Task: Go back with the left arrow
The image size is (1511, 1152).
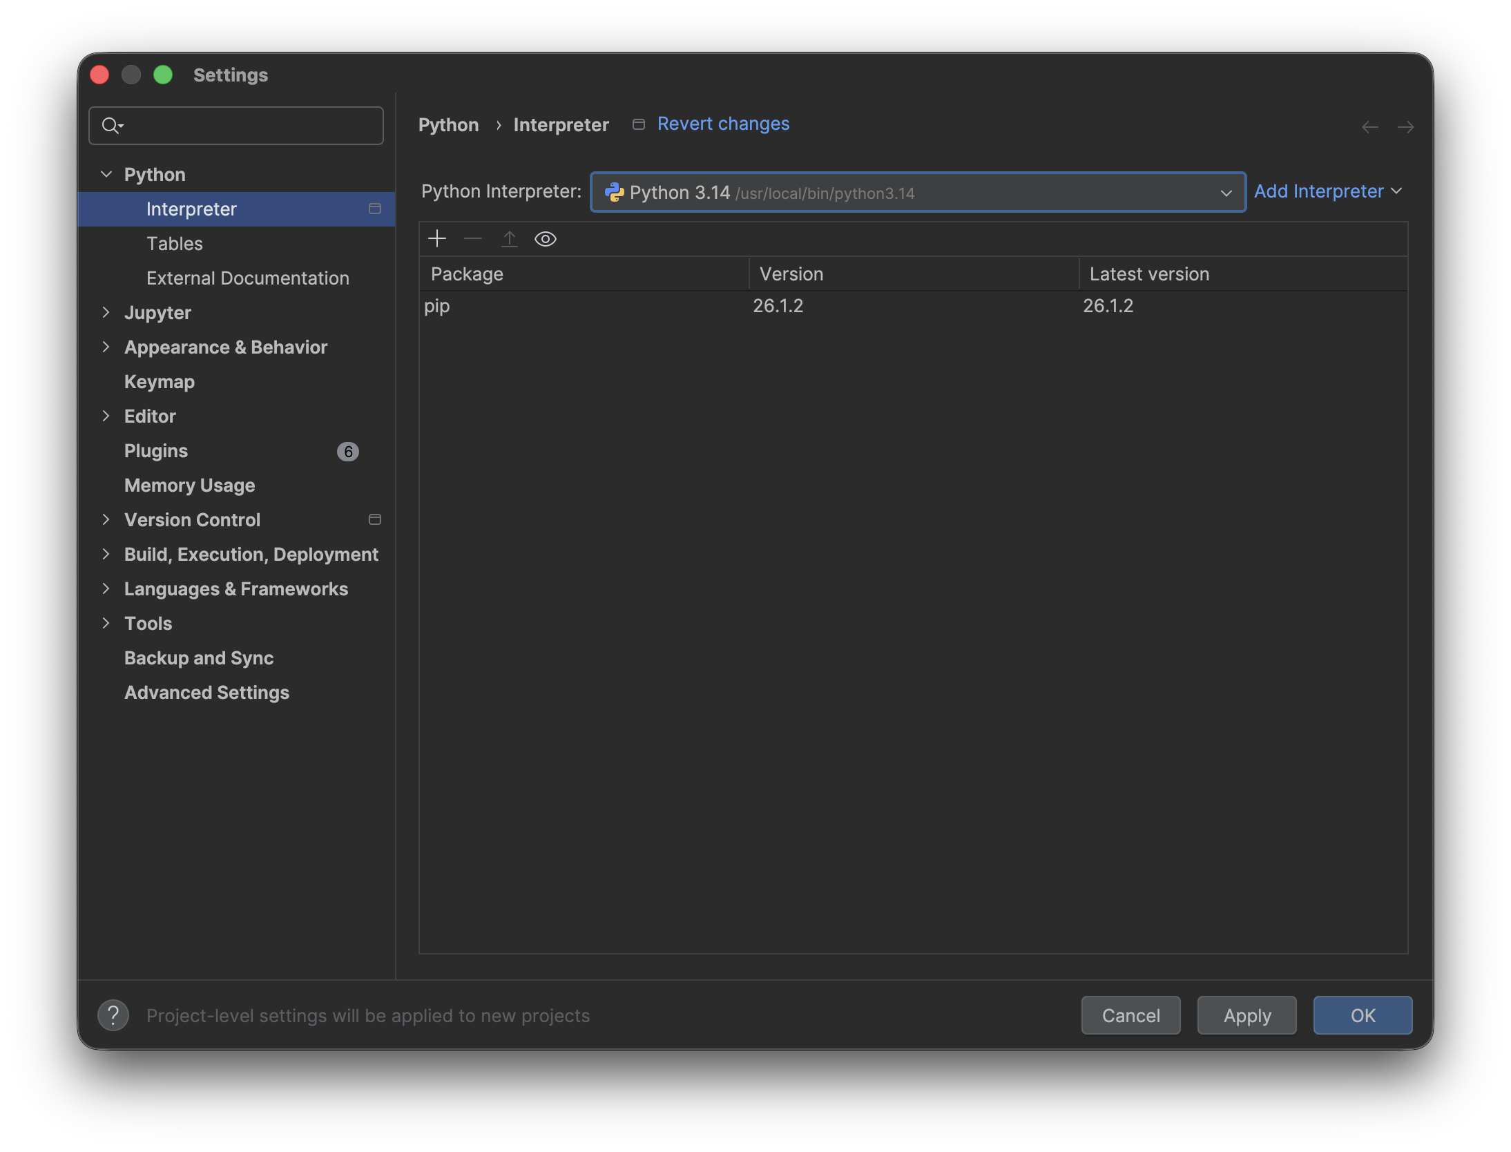Action: click(1370, 127)
